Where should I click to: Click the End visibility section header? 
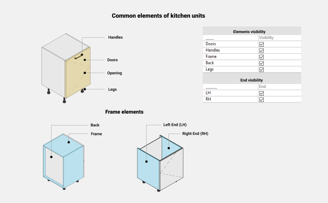252,80
